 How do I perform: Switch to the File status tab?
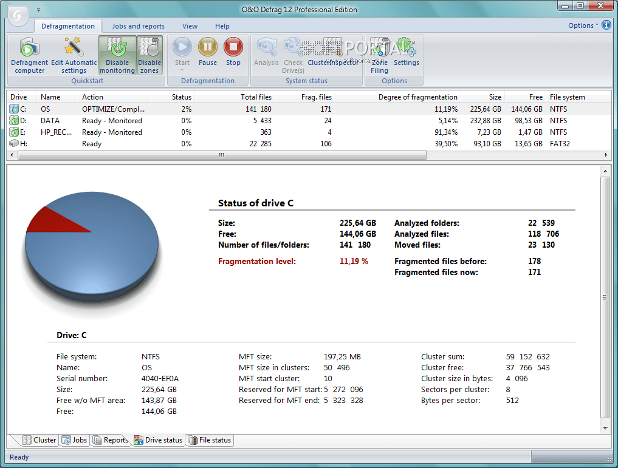pyautogui.click(x=210, y=440)
